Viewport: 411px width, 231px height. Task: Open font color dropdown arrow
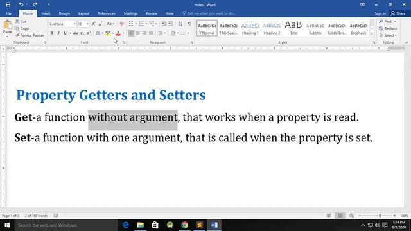(123, 33)
